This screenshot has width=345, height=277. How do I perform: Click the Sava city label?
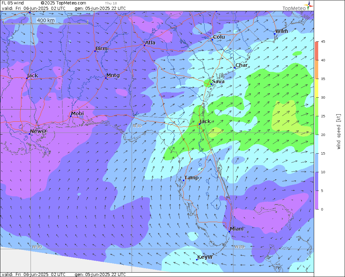218,82
